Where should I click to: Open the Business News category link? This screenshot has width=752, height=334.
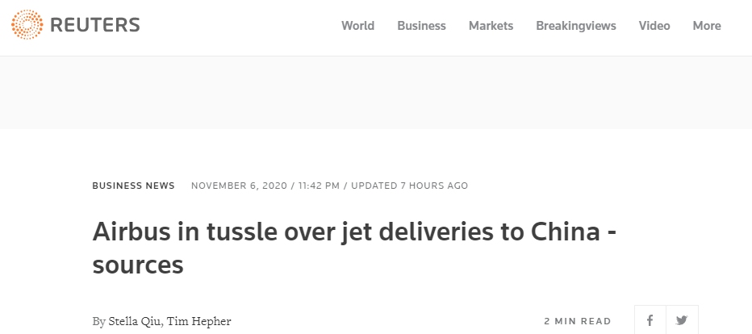point(133,186)
